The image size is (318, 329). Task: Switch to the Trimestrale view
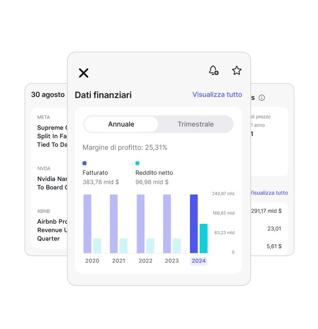(x=195, y=124)
